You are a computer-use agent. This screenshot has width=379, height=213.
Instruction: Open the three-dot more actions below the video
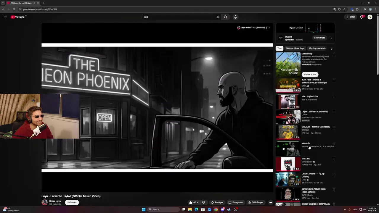pyautogui.click(x=270, y=202)
